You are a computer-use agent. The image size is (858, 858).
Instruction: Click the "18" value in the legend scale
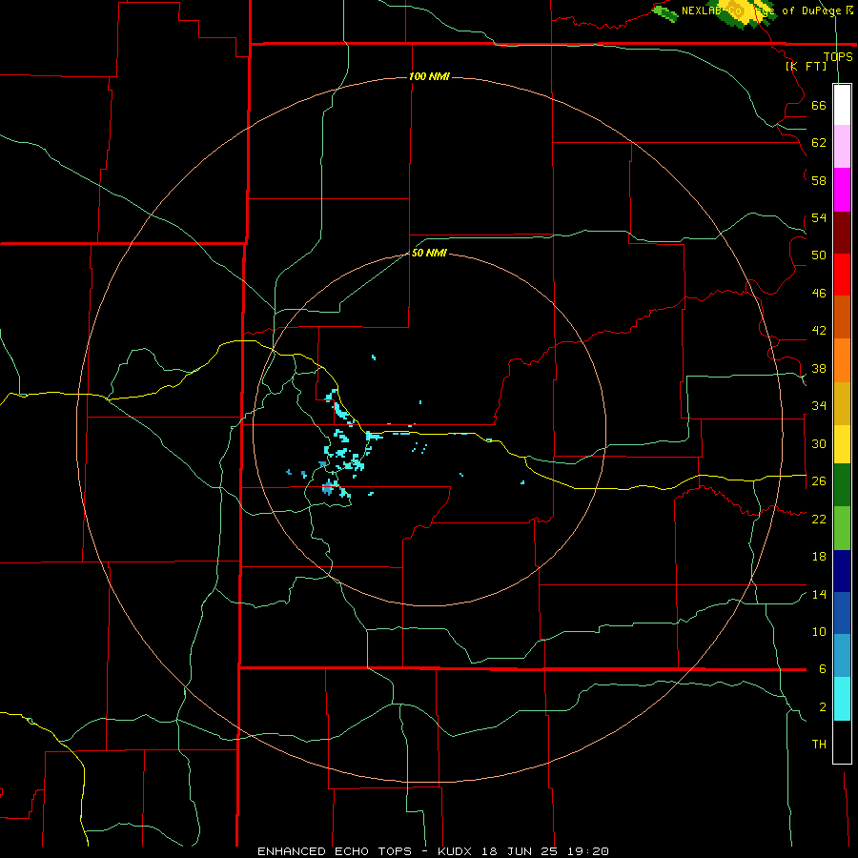(x=819, y=557)
